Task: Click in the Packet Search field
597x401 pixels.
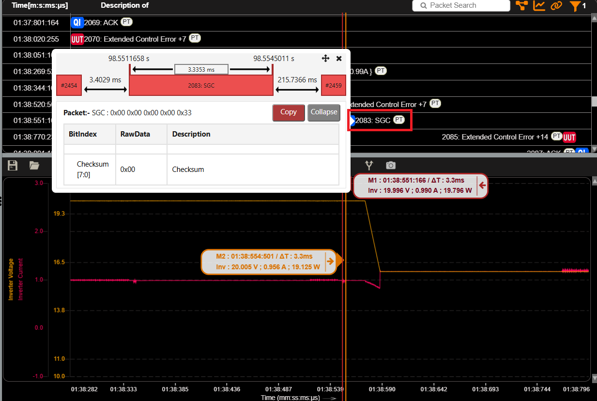Action: (x=461, y=5)
